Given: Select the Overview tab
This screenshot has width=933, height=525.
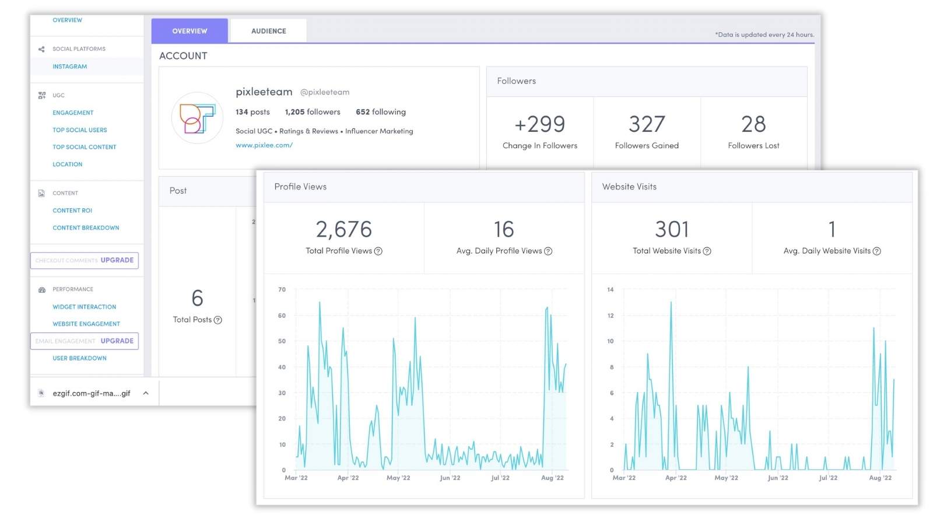Looking at the screenshot, I should (x=190, y=31).
